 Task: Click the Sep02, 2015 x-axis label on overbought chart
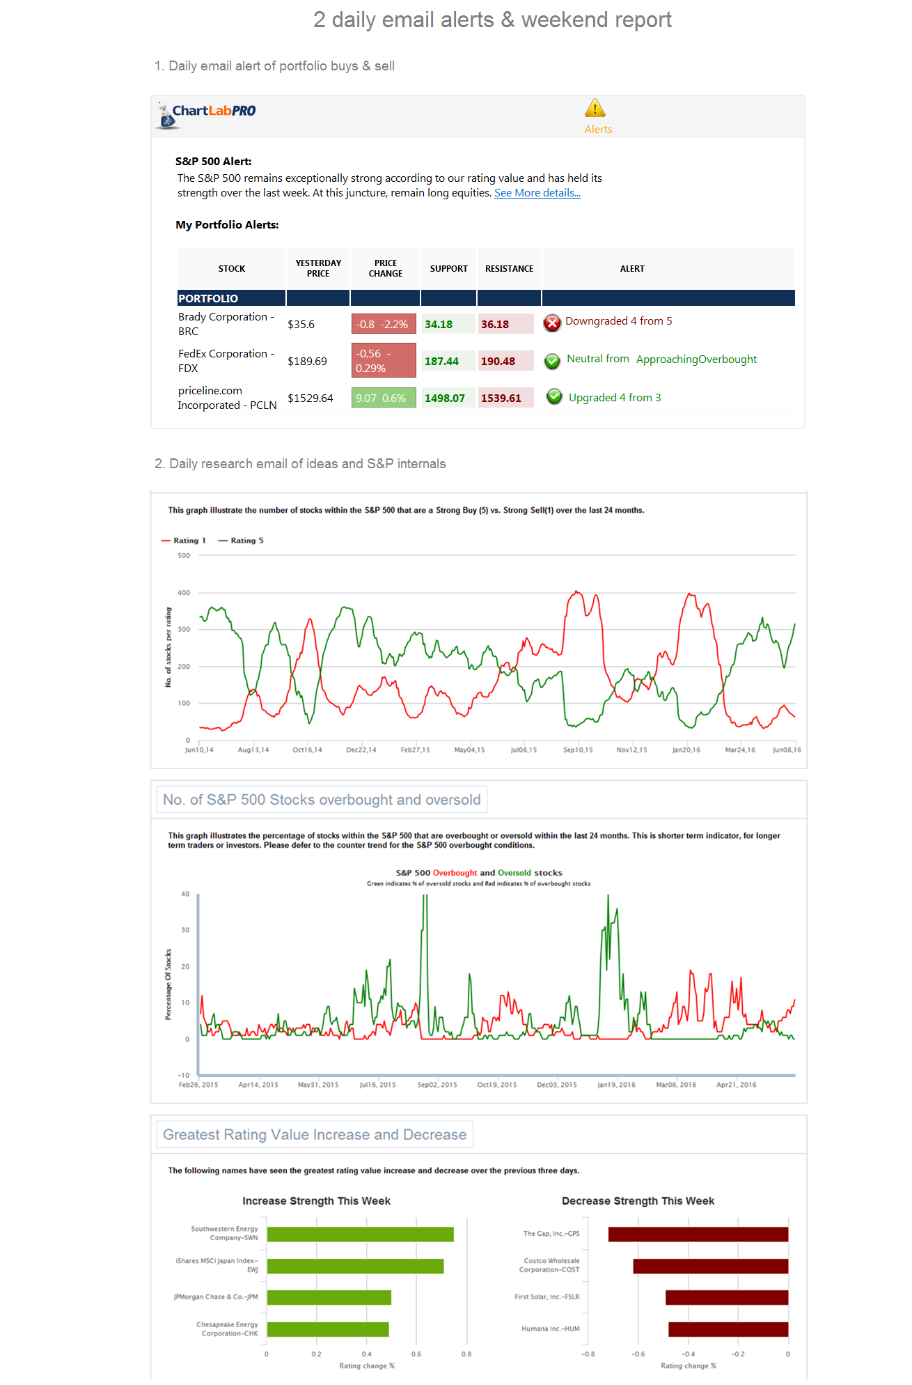(x=437, y=1085)
